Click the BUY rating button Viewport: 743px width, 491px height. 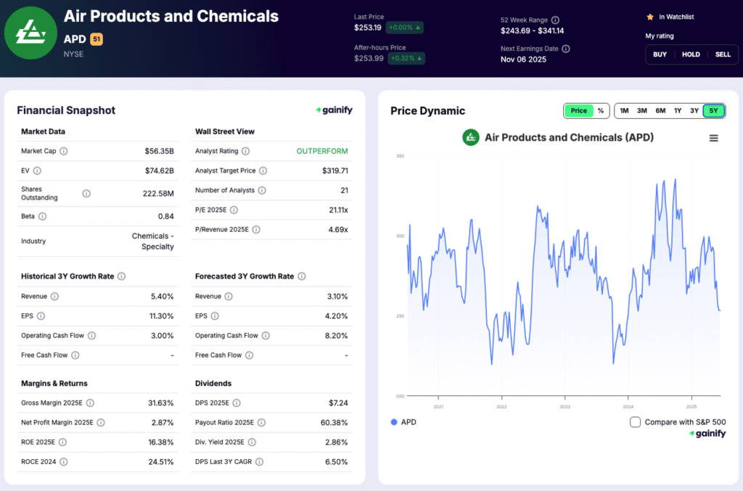[660, 54]
